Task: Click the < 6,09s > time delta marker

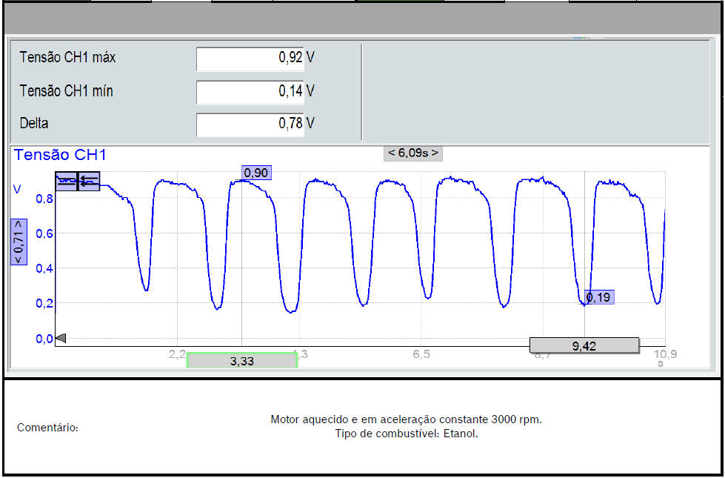Action: [413, 153]
